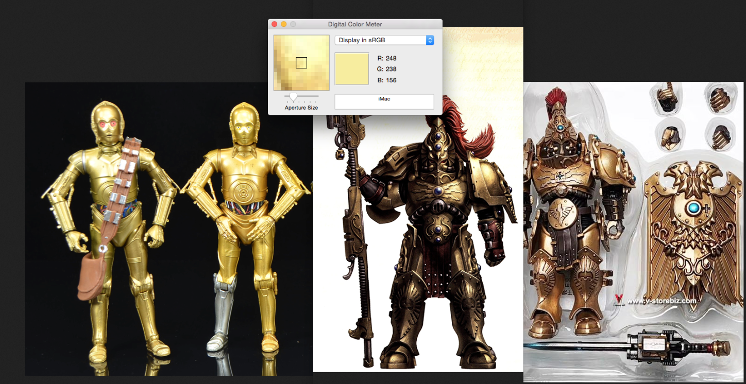Click the iMac display profile field
This screenshot has width=746, height=384.
coord(384,101)
